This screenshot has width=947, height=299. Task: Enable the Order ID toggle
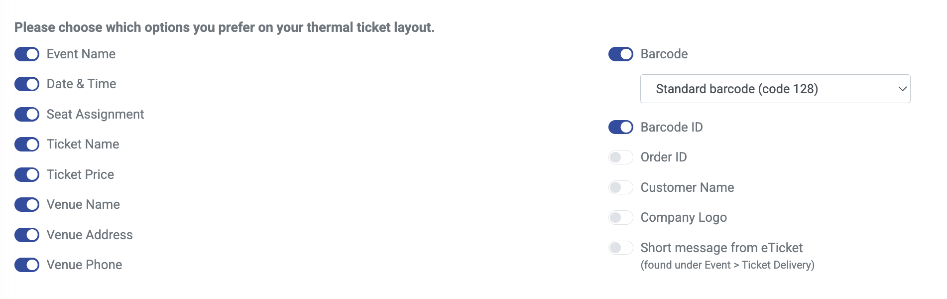pos(620,157)
